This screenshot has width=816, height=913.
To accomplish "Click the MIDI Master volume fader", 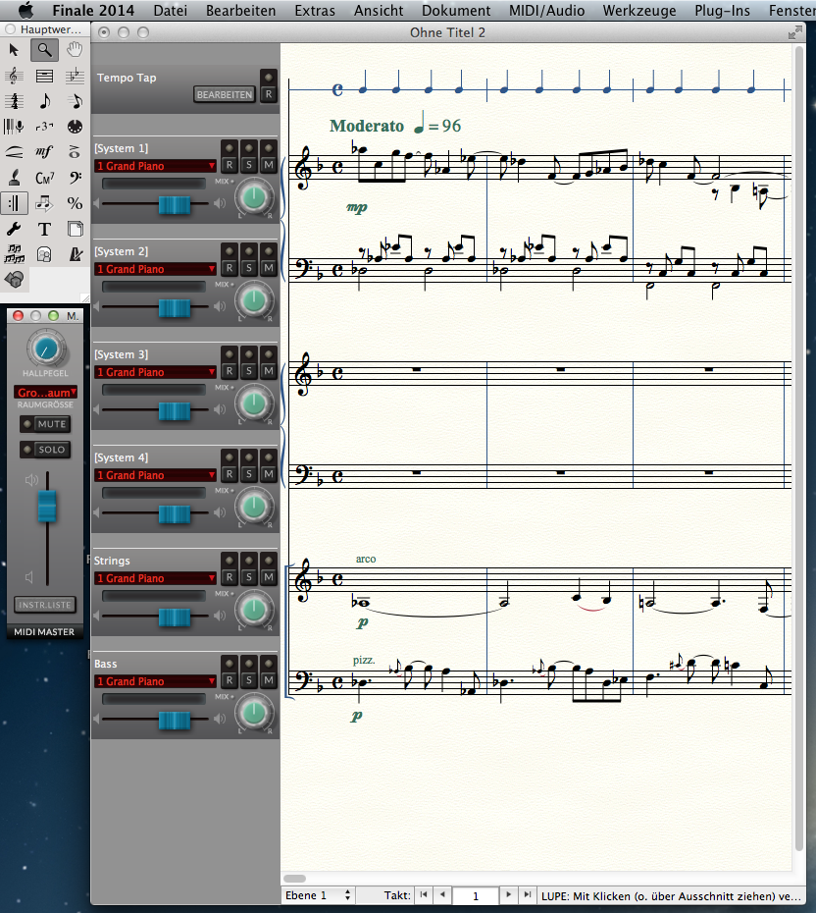I will [47, 506].
